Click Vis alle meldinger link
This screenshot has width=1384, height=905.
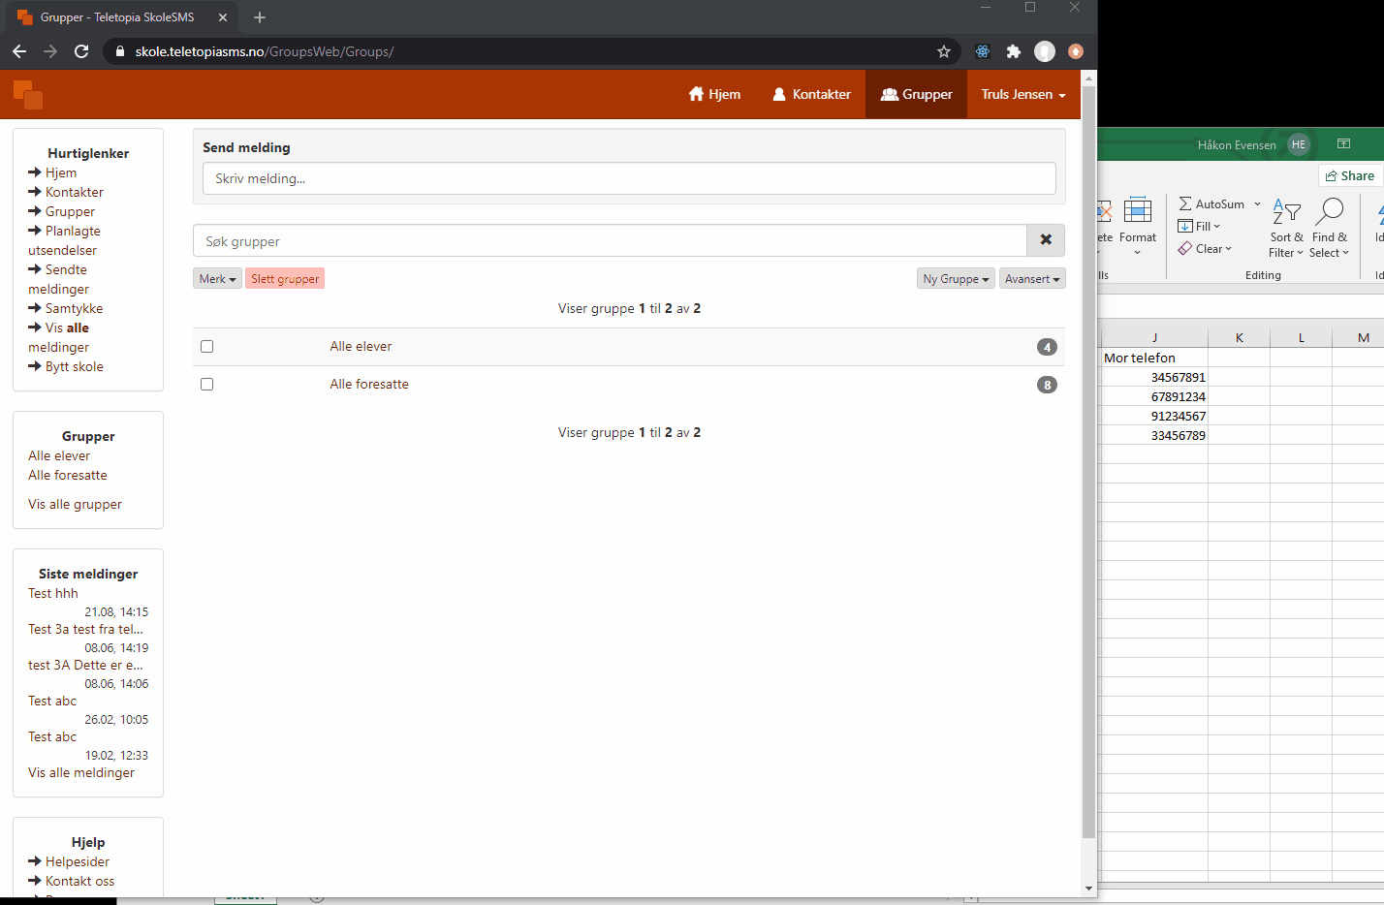81,772
